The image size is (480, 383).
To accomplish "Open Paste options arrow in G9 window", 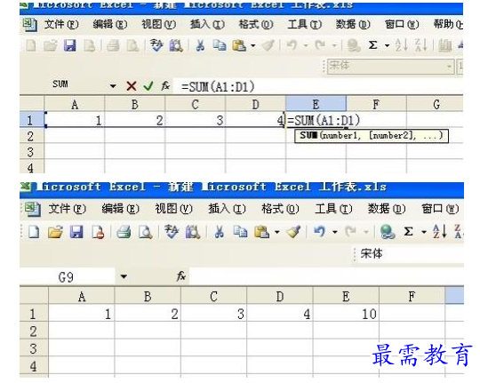I will (x=277, y=232).
